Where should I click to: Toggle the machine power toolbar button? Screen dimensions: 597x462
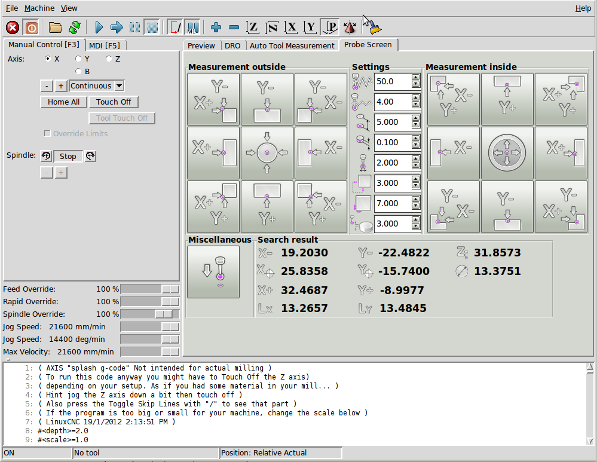click(x=31, y=27)
